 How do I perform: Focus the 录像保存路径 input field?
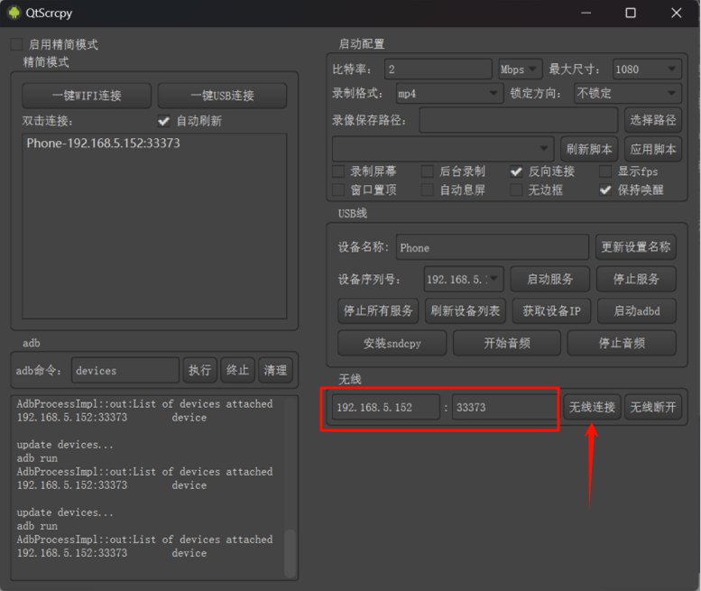(518, 120)
